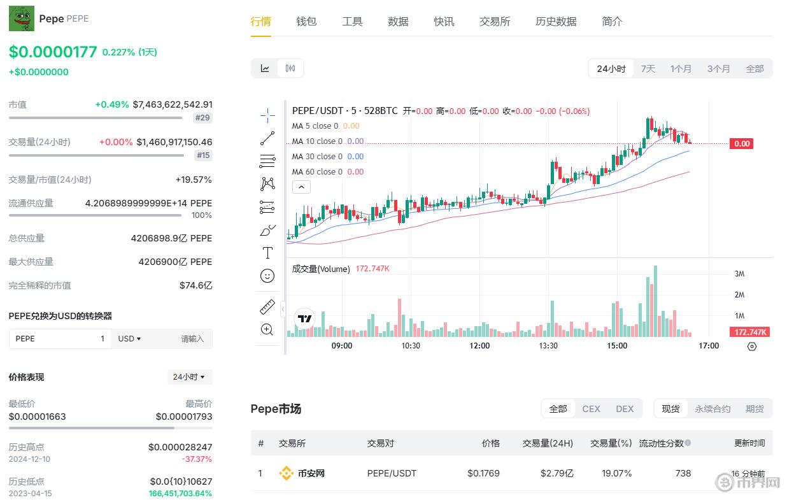Select the ruler measure tool
The width and height of the screenshot is (787, 500).
[267, 306]
